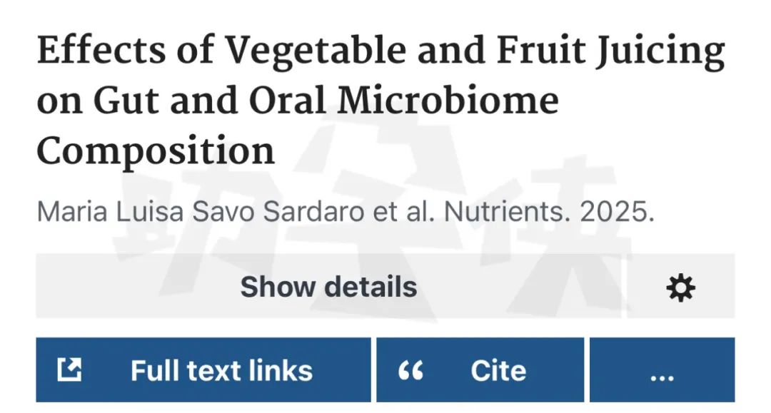Click the quotation mark icon on Cite

(410, 370)
